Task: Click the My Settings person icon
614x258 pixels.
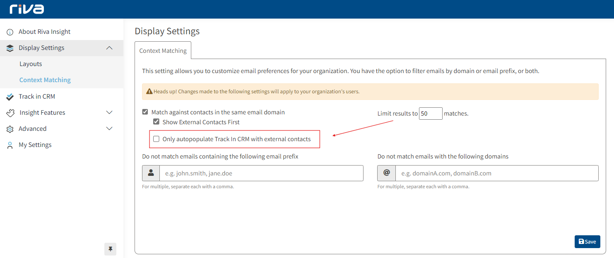Action: [10, 145]
